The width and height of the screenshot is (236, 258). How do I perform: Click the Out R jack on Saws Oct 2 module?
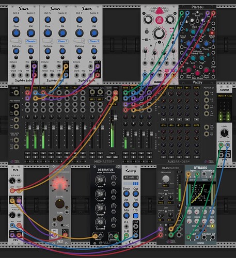(x=34, y=66)
